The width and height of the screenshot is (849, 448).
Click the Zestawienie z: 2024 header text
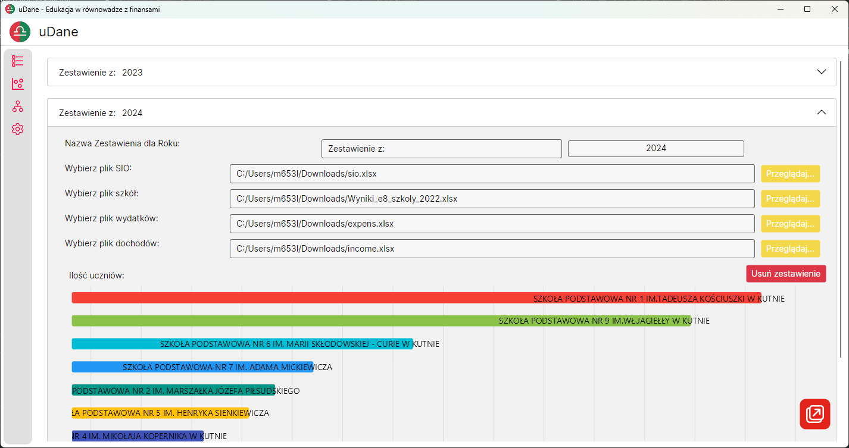(x=101, y=113)
